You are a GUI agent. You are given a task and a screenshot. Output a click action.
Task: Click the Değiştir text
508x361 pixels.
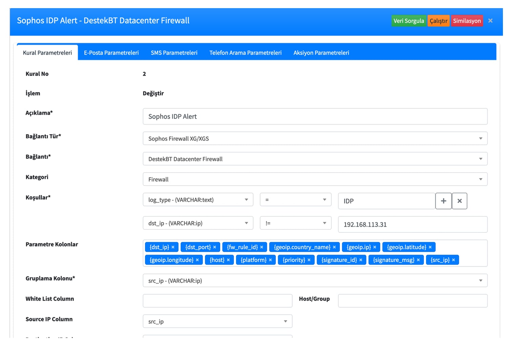pos(153,93)
